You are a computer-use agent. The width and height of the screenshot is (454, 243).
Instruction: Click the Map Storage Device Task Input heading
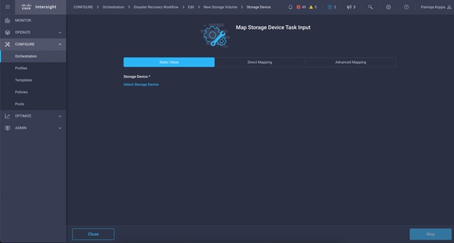coord(273,27)
